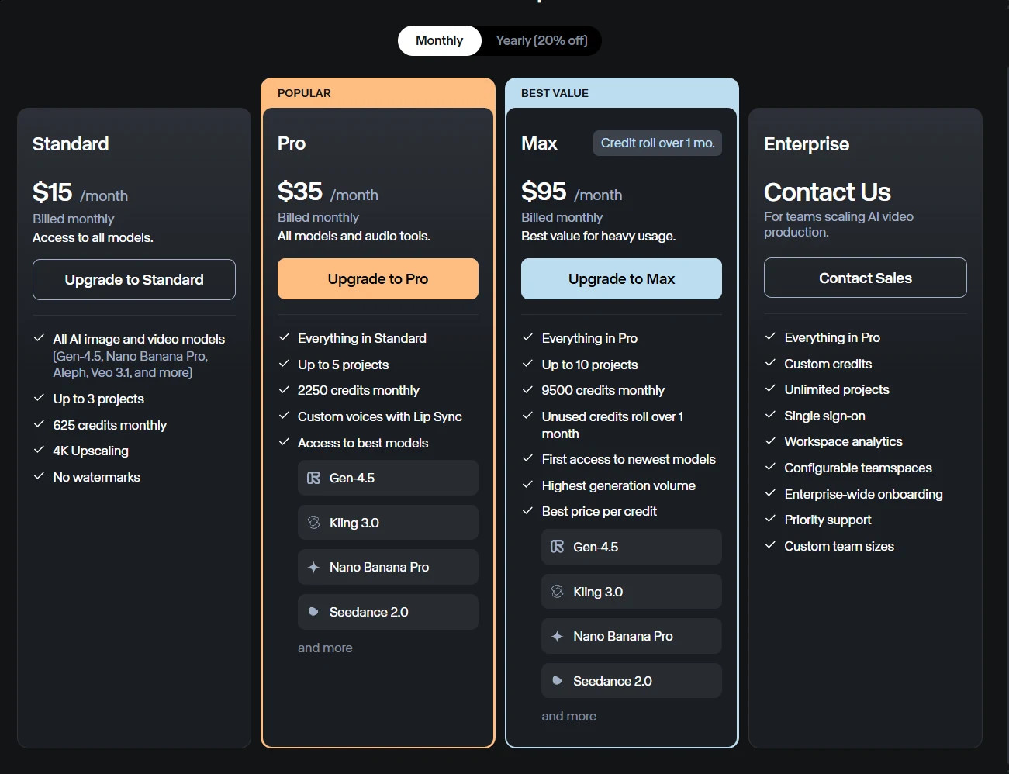
Task: Contact Sales for the Enterprise plan
Action: coord(866,278)
